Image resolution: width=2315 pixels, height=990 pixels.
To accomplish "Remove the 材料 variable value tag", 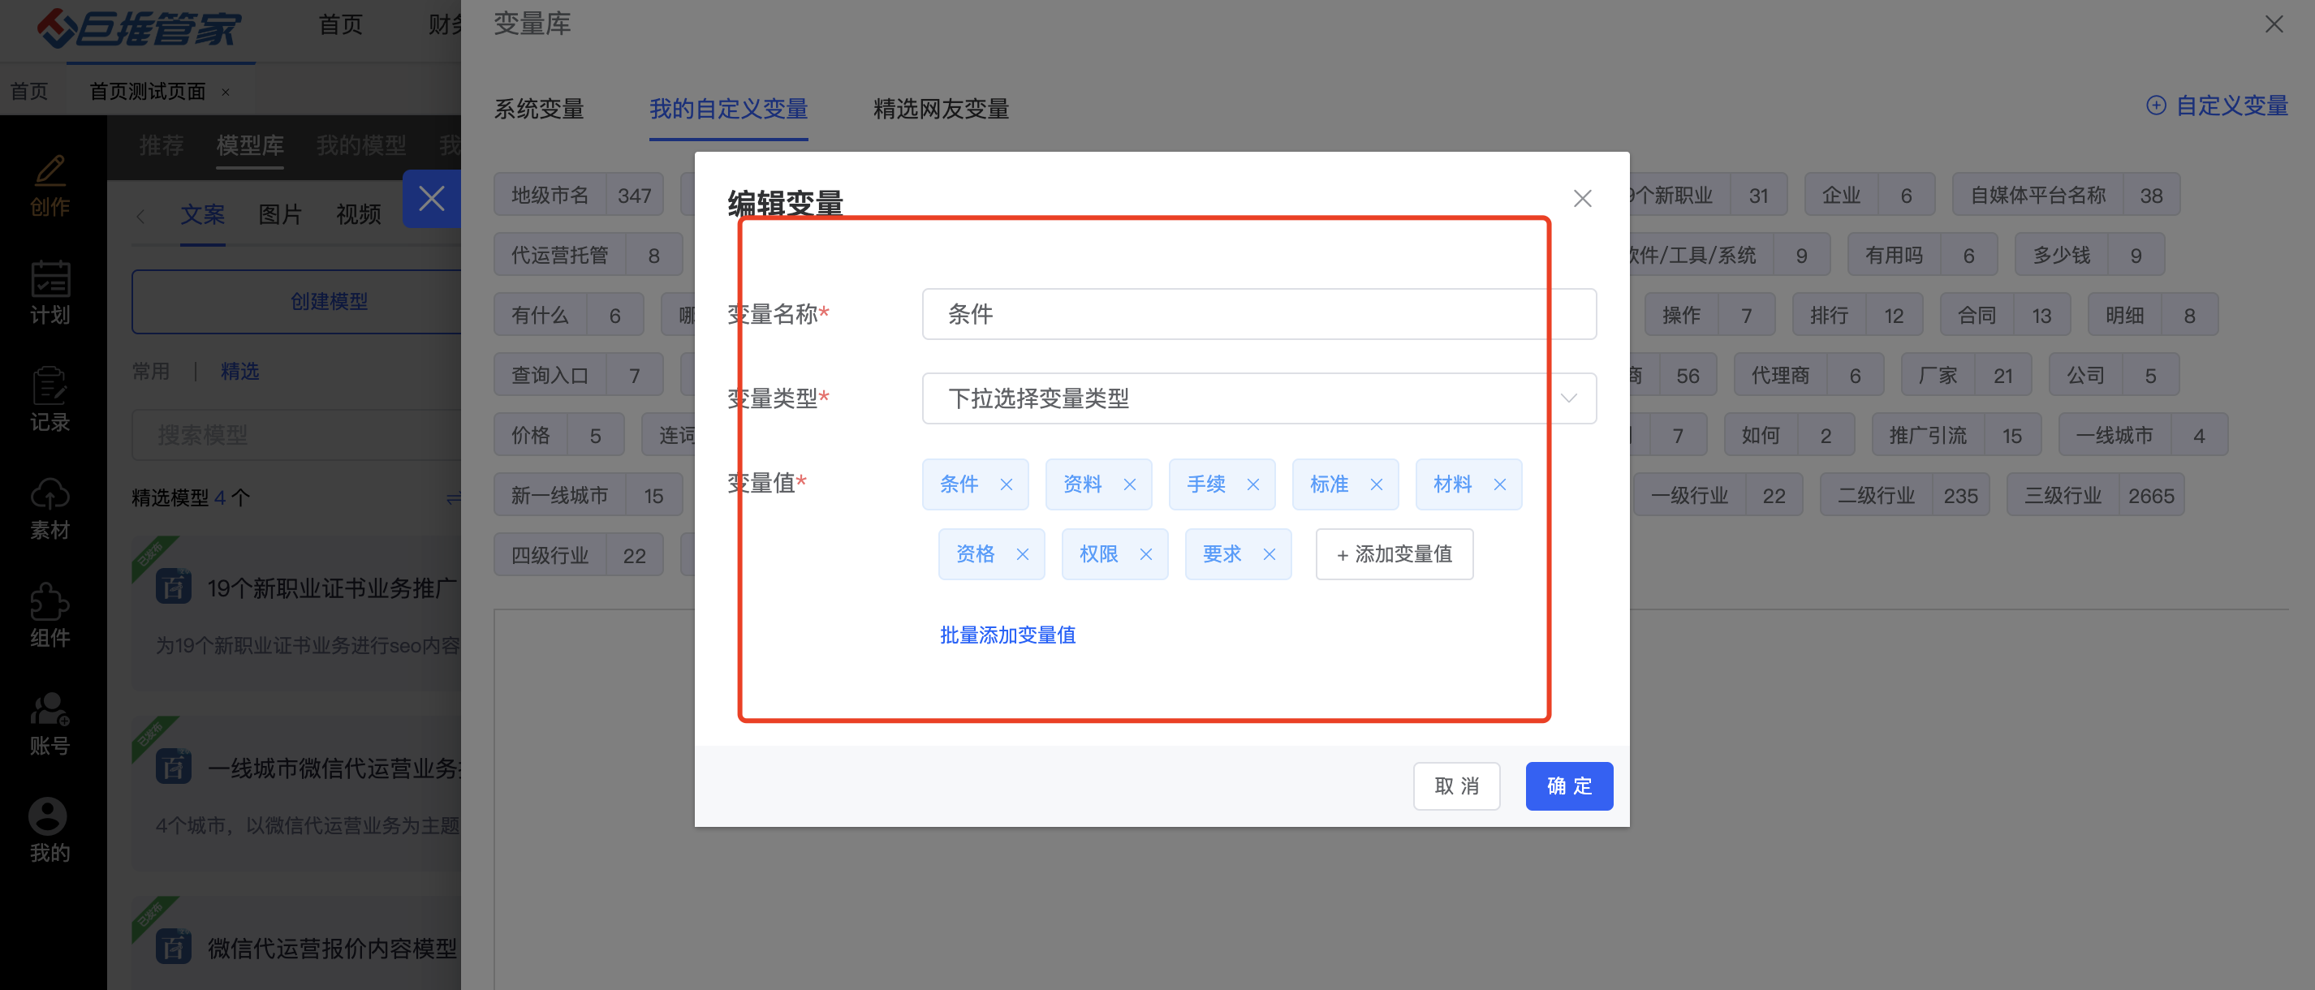I will point(1500,485).
